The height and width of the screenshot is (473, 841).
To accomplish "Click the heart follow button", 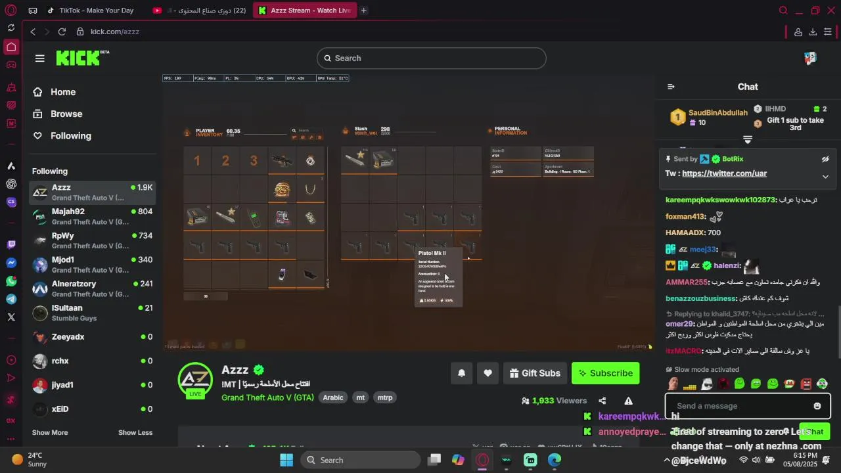I will [x=488, y=373].
